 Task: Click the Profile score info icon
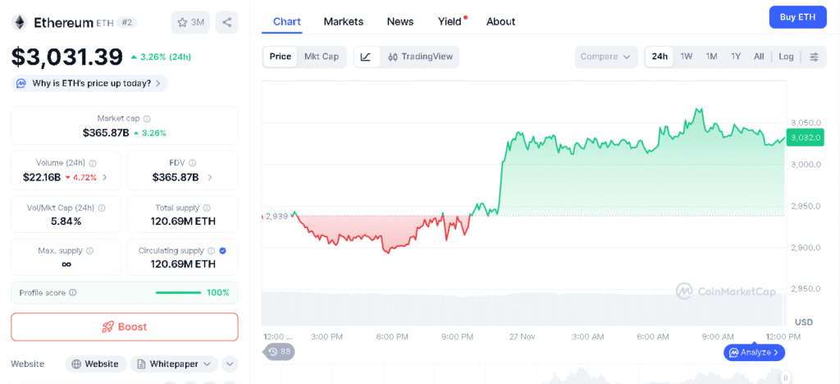point(73,293)
